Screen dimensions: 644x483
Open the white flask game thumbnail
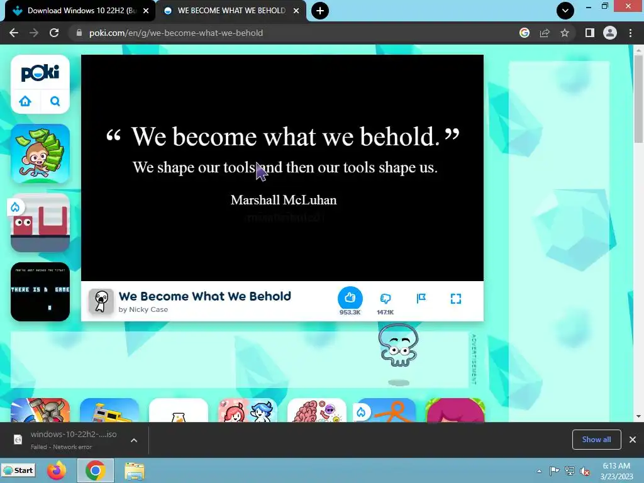tap(178, 410)
